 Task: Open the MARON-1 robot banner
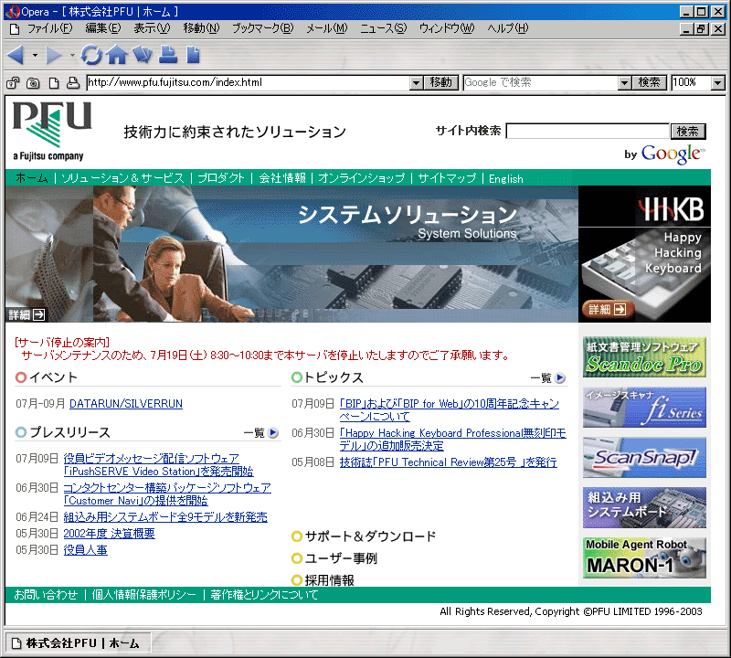pos(644,558)
